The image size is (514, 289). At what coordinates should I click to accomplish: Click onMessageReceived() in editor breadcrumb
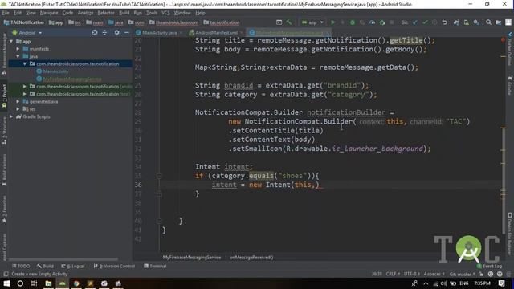[x=251, y=257]
